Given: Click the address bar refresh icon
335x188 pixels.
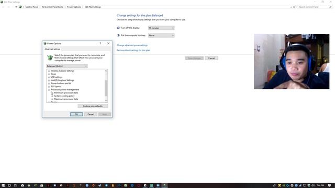Looking at the screenshot, I should tap(294, 7).
